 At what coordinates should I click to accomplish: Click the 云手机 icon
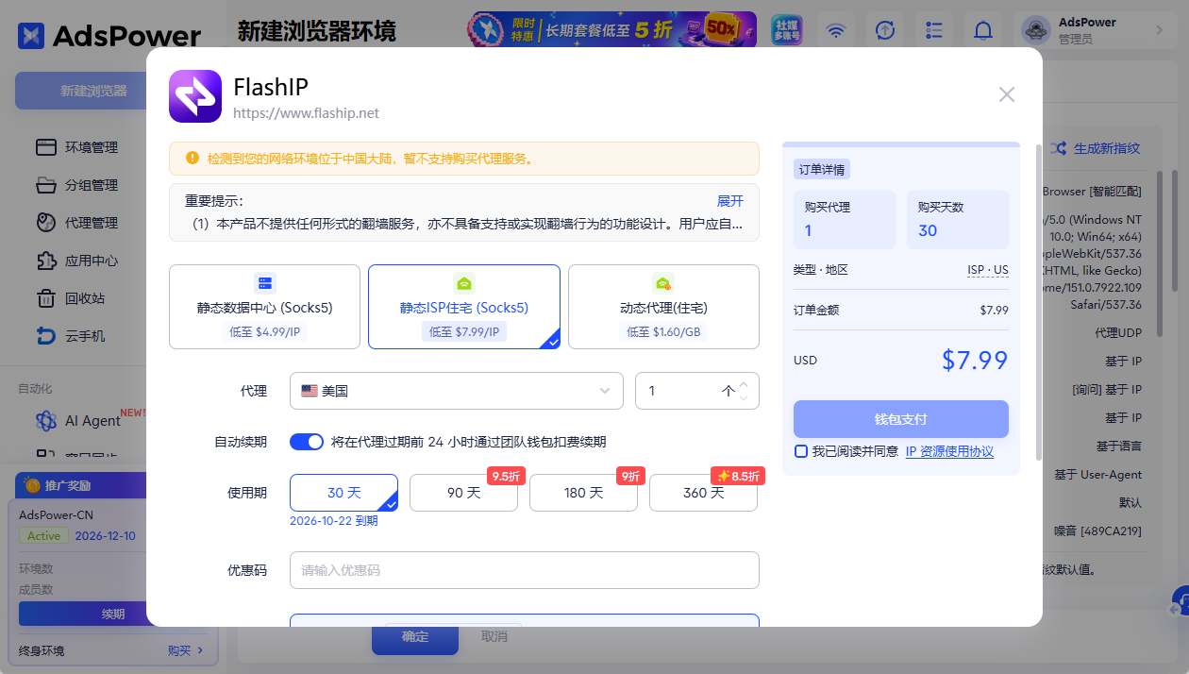click(46, 336)
